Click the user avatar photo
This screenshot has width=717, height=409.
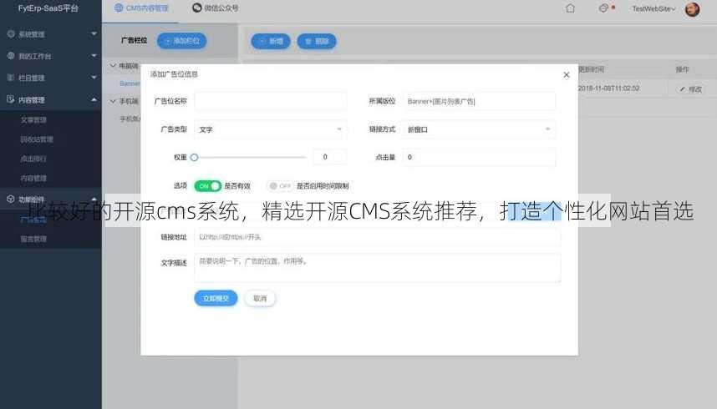[692, 8]
